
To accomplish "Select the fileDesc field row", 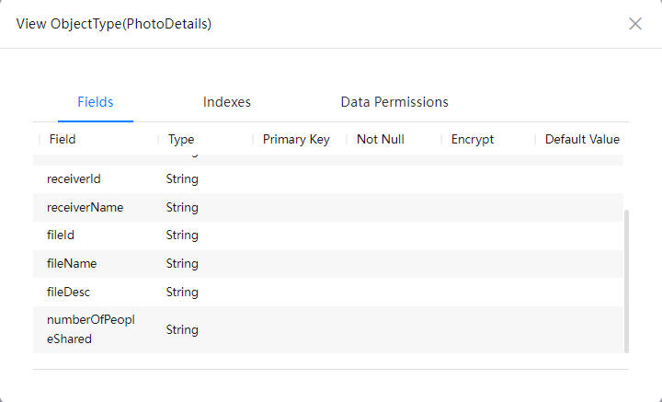I will click(x=328, y=292).
